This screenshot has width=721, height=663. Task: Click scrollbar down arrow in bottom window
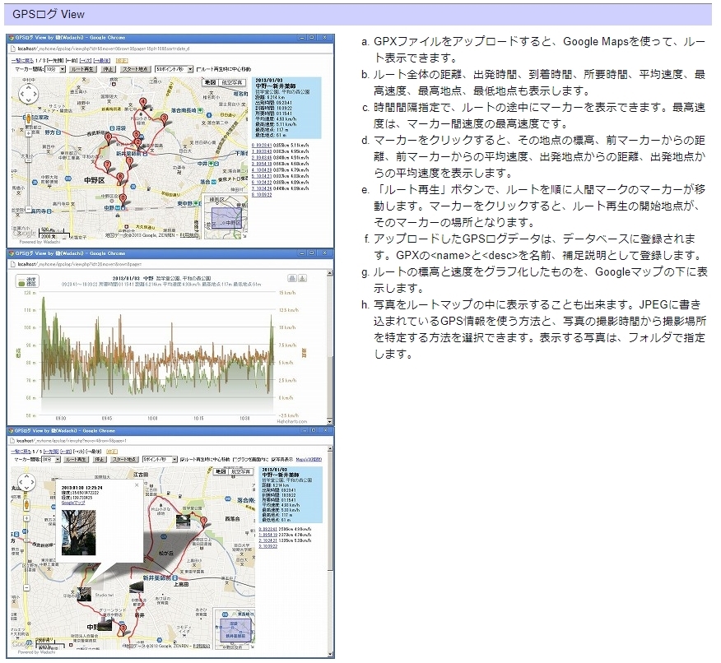point(331,654)
